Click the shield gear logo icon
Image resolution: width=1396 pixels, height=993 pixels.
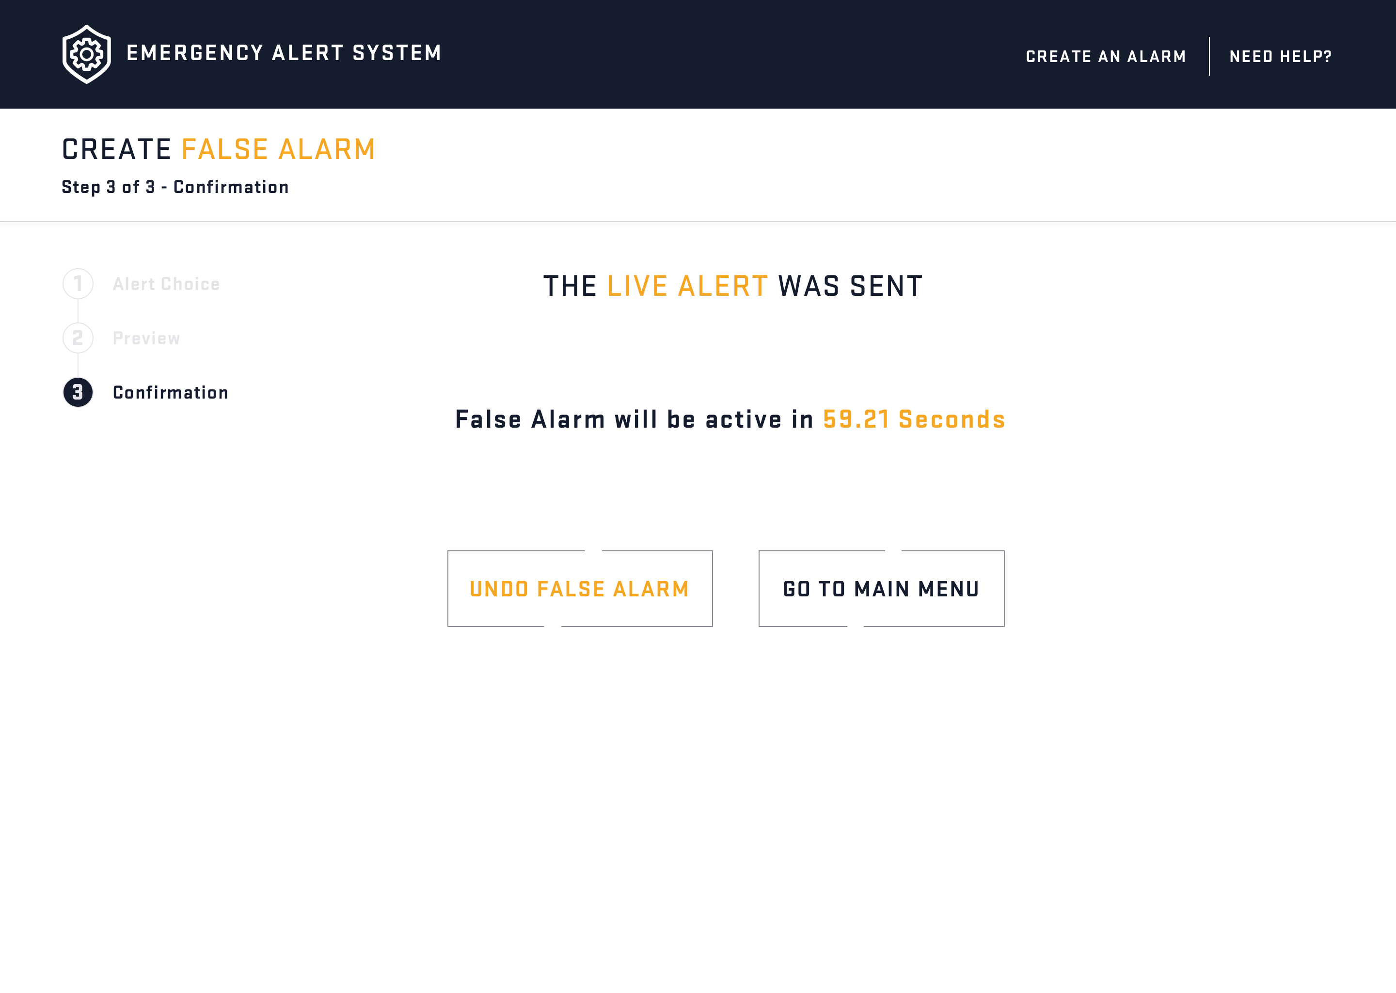tap(86, 54)
